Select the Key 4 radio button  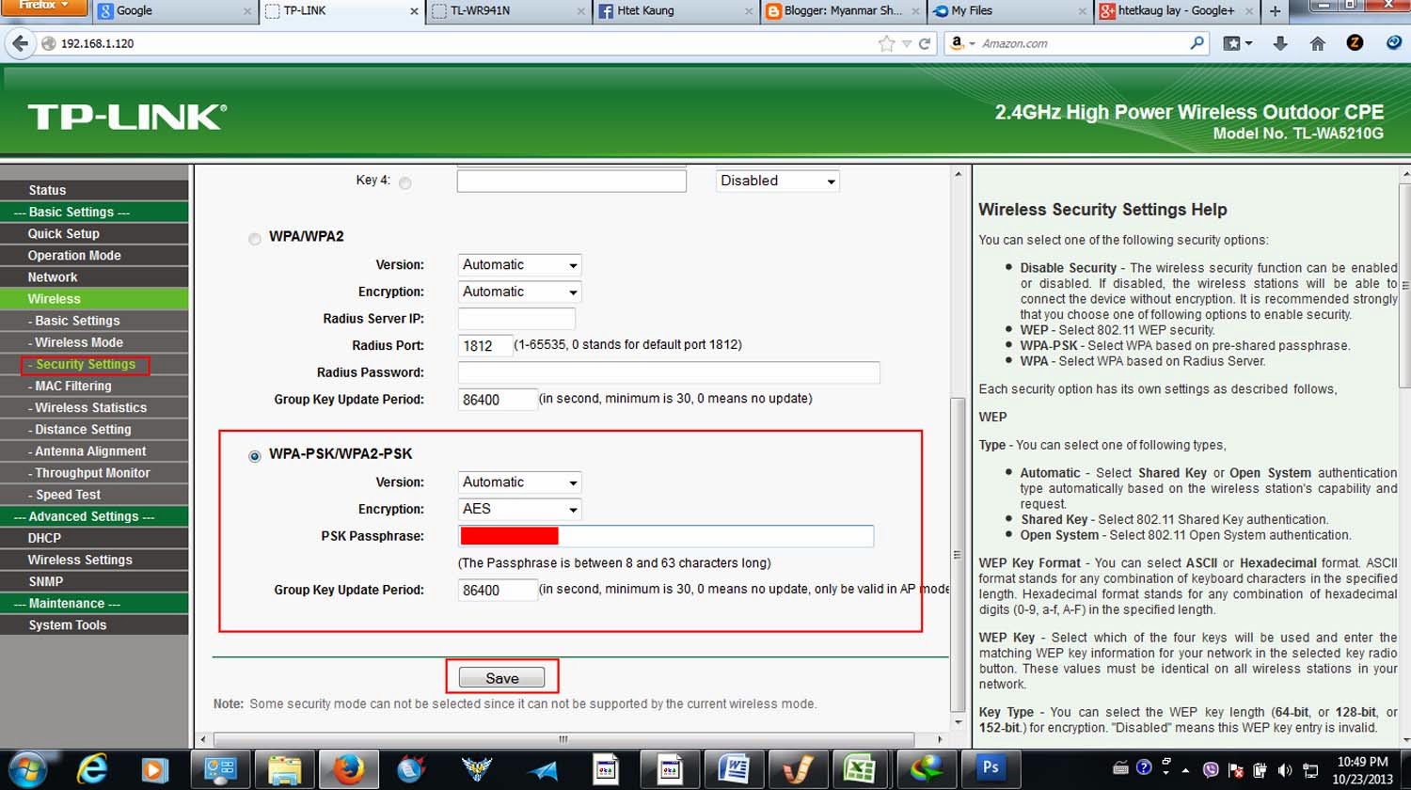pos(404,182)
